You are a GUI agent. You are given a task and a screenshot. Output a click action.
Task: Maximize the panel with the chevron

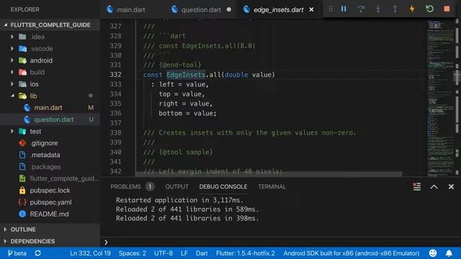434,187
